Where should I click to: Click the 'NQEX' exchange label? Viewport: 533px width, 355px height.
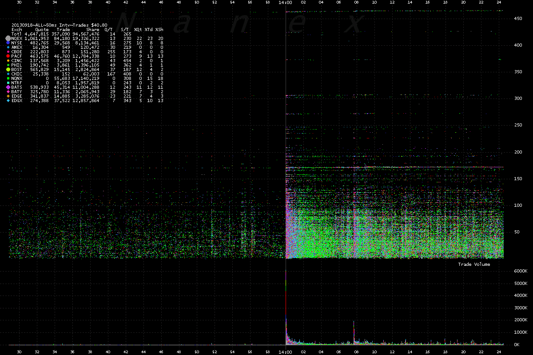(17, 39)
